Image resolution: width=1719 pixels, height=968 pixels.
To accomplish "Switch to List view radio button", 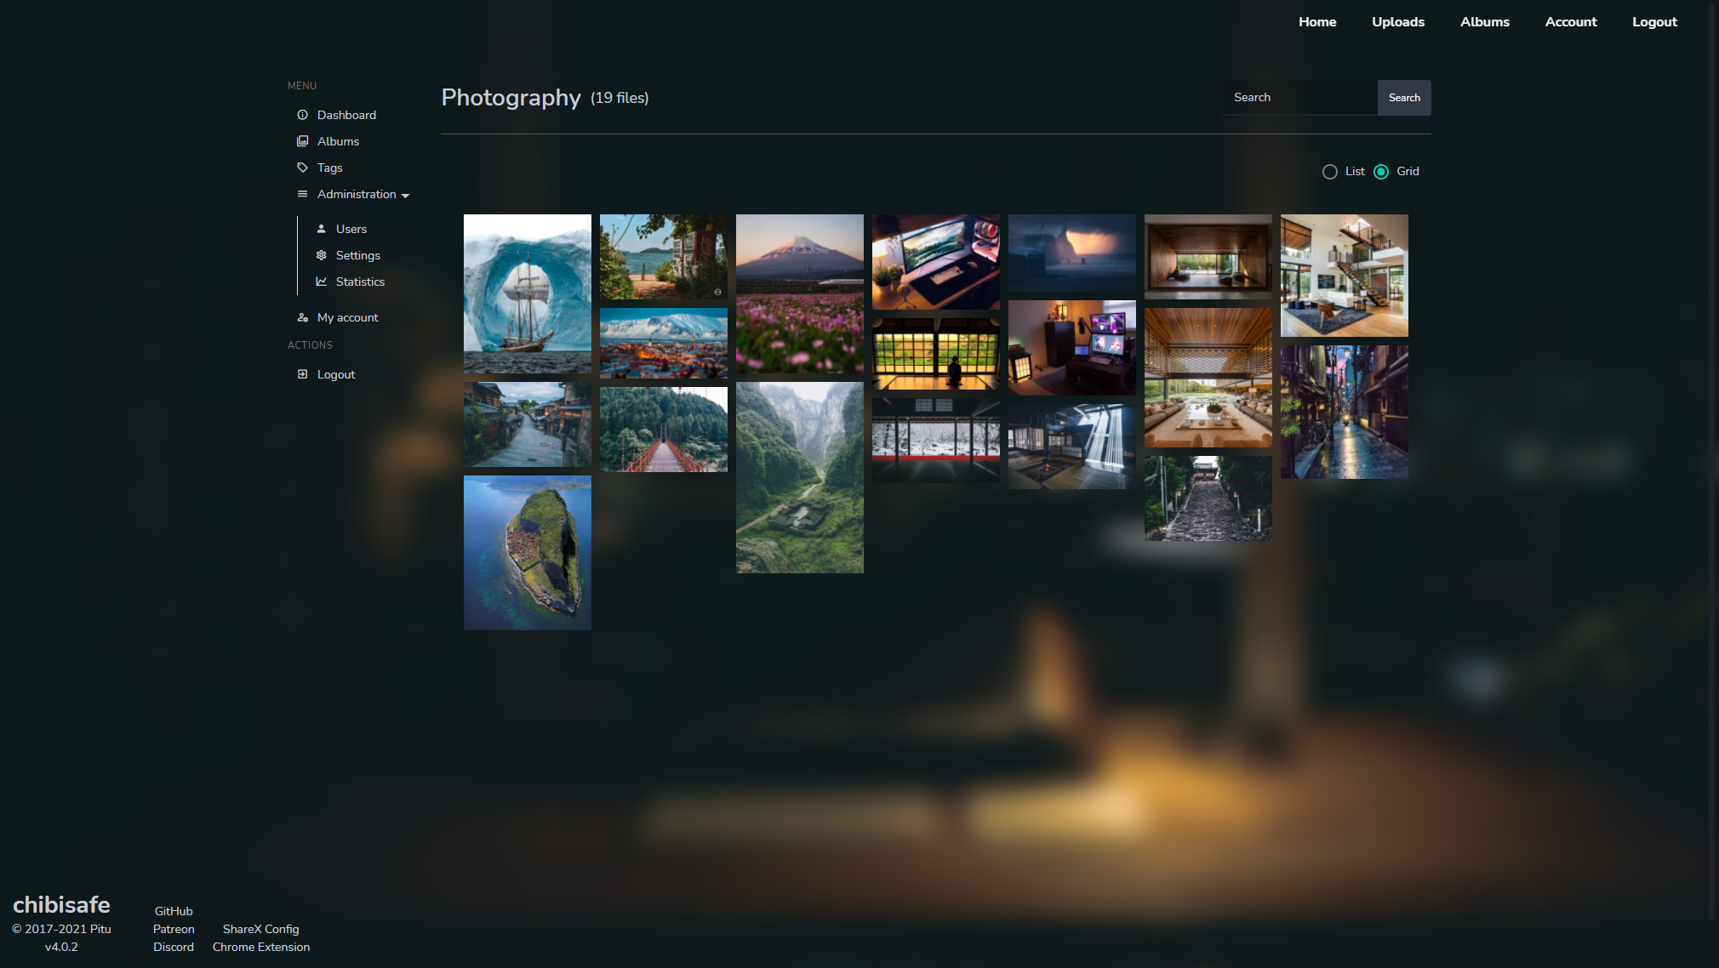I will 1330,172.
